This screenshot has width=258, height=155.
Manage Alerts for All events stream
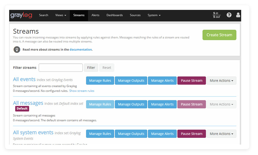pyautogui.click(x=162, y=81)
